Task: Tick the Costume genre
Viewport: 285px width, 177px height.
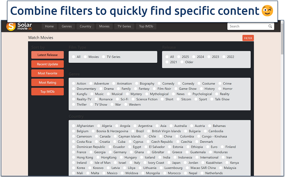Action: (x=199, y=83)
